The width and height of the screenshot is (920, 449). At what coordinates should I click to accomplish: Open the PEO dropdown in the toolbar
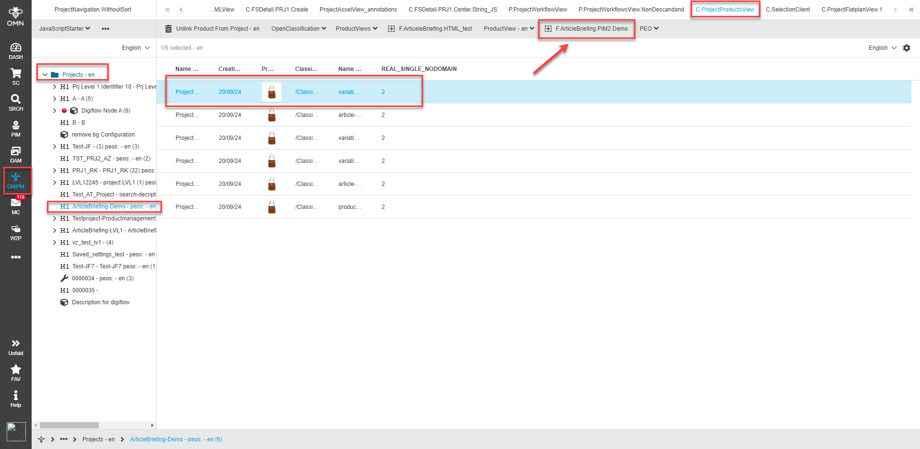pos(649,28)
